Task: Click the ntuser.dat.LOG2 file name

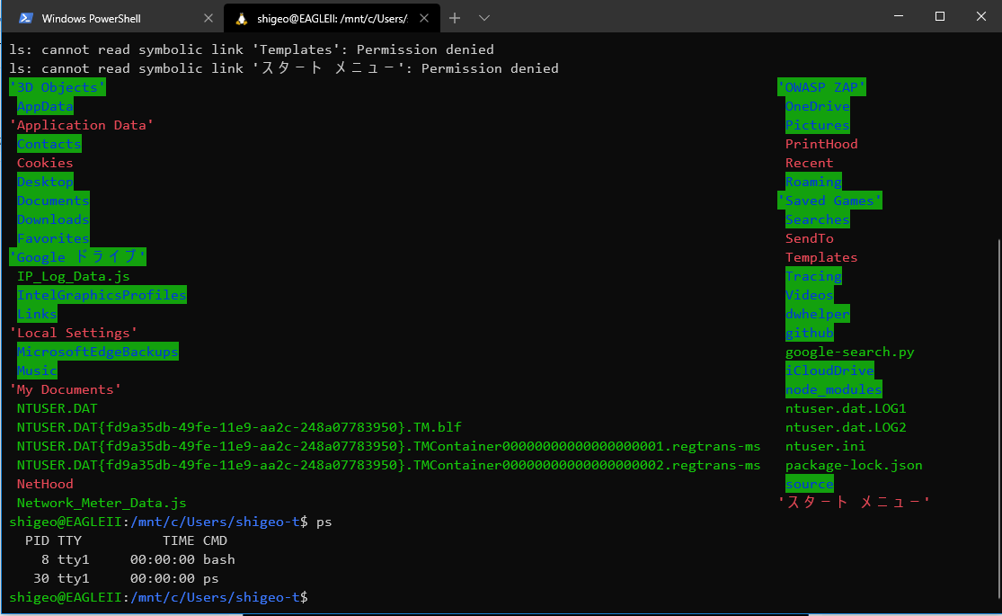Action: 846,427
